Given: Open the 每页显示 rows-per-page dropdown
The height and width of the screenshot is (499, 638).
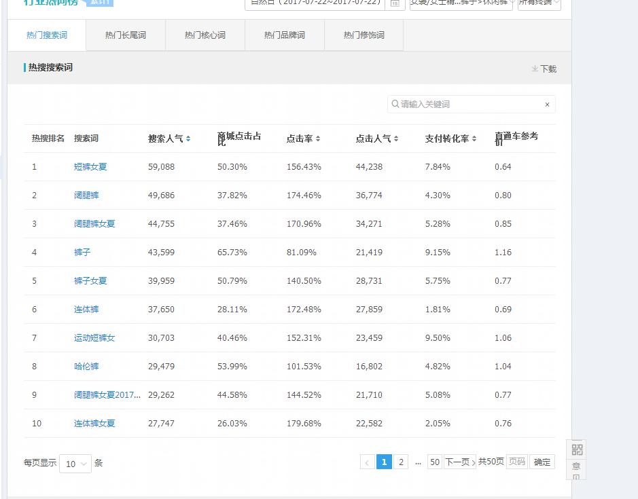Looking at the screenshot, I should coord(75,464).
